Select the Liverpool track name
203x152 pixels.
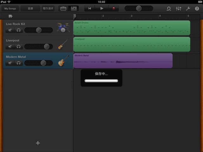coord(12,40)
